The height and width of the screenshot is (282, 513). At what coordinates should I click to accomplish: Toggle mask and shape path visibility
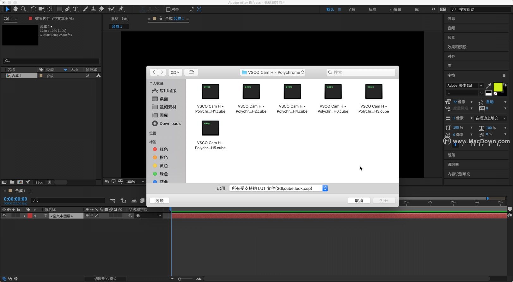point(120,181)
